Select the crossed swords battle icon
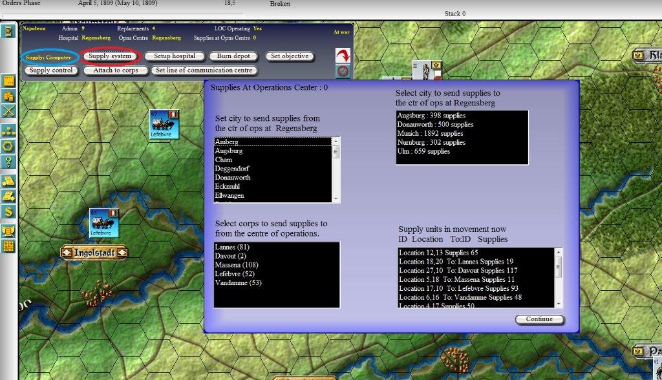This screenshot has height=380, width=662. [x=8, y=111]
